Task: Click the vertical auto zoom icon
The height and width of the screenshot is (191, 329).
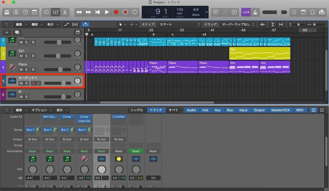Action: coord(273,24)
